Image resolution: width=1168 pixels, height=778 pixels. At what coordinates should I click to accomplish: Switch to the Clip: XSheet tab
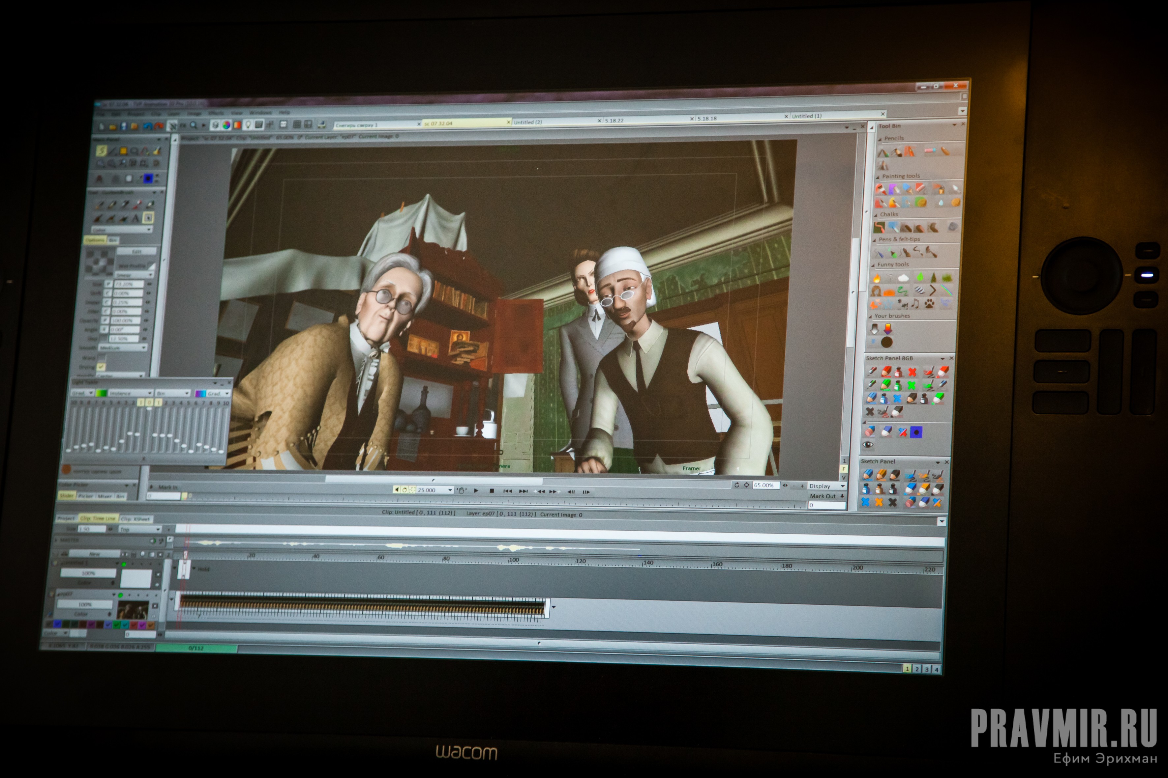tap(135, 519)
